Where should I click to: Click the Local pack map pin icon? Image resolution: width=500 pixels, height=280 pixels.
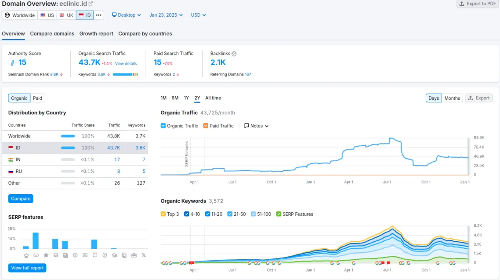click(105, 255)
